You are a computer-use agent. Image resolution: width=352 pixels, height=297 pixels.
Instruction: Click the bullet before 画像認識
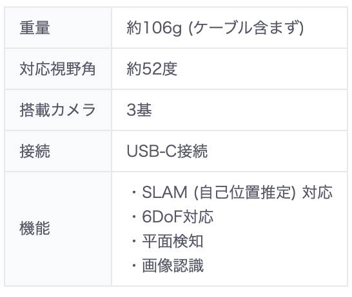click(134, 266)
